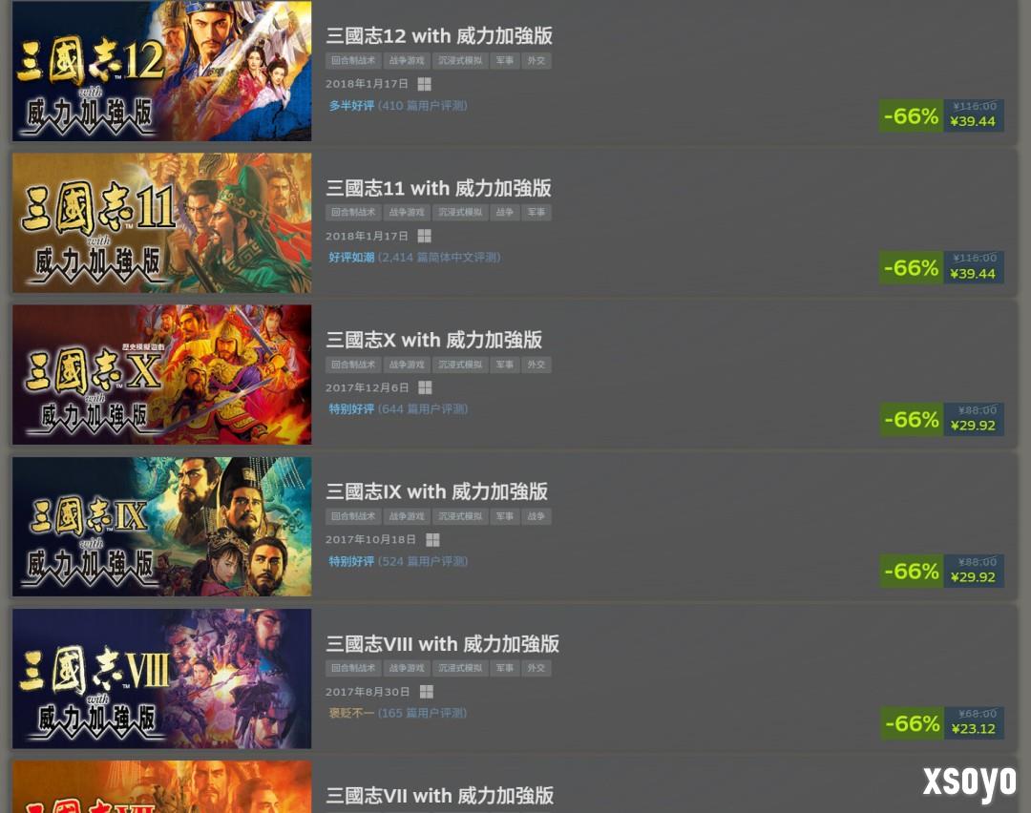Open the 三國志VIII cover art thumbnail
Screen dimensions: 1031x813
pyautogui.click(x=161, y=678)
